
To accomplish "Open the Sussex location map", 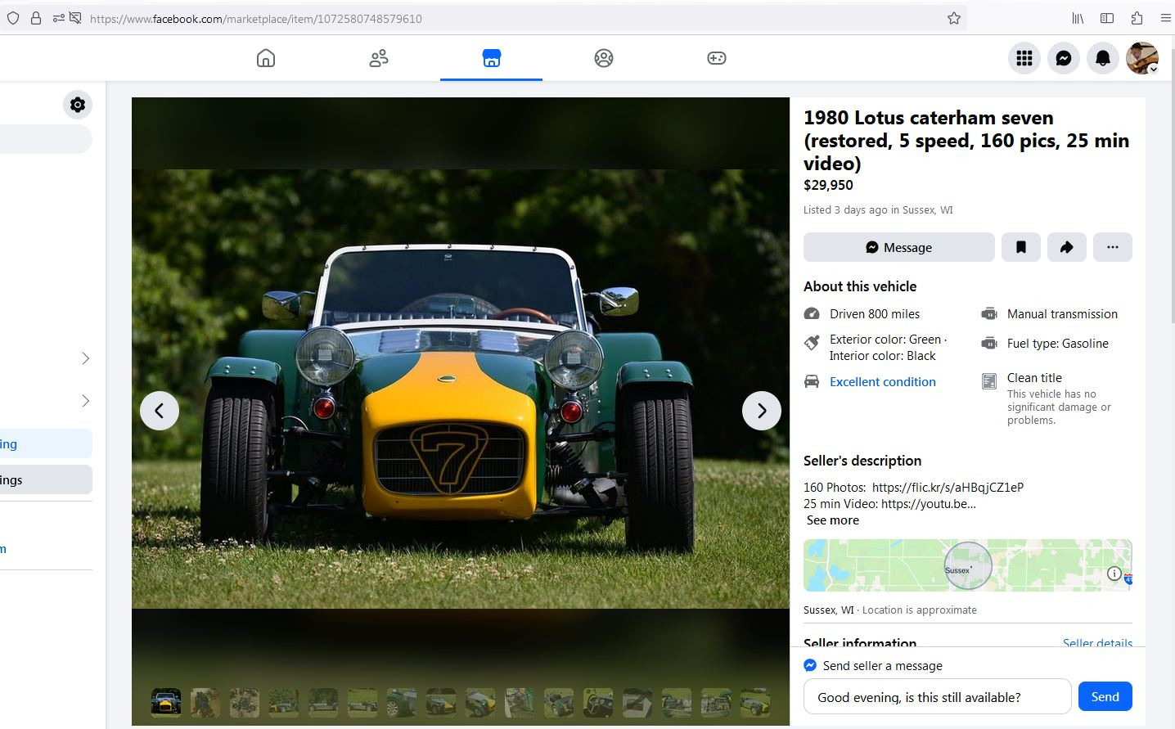I will (x=968, y=565).
